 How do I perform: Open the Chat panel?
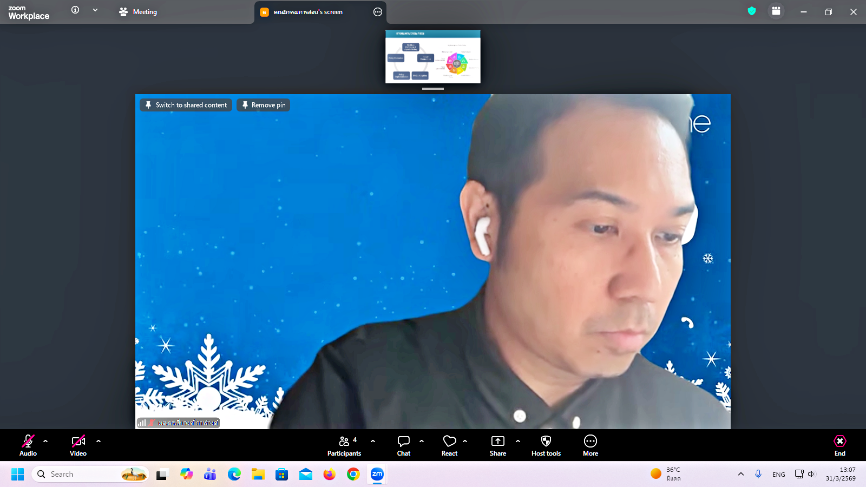pyautogui.click(x=404, y=445)
